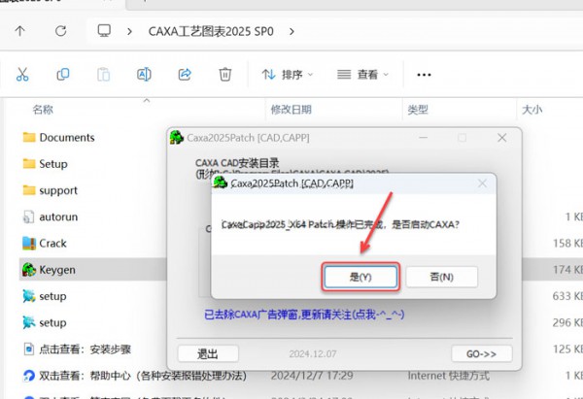Select the Documents folder
Screen dimensions: 583x399
[x=58, y=138]
